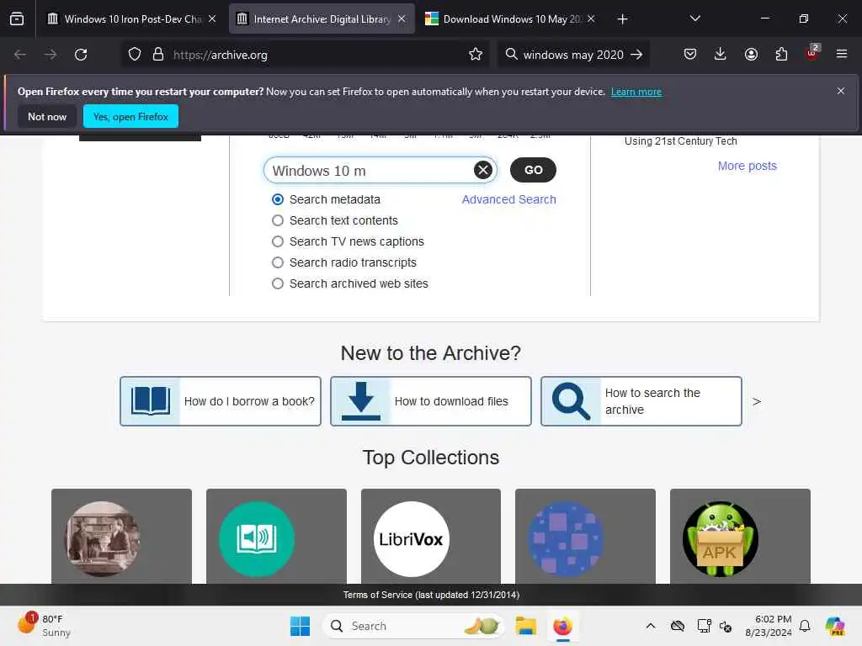Open How to search the archive card
The image size is (862, 646).
pyautogui.click(x=641, y=401)
